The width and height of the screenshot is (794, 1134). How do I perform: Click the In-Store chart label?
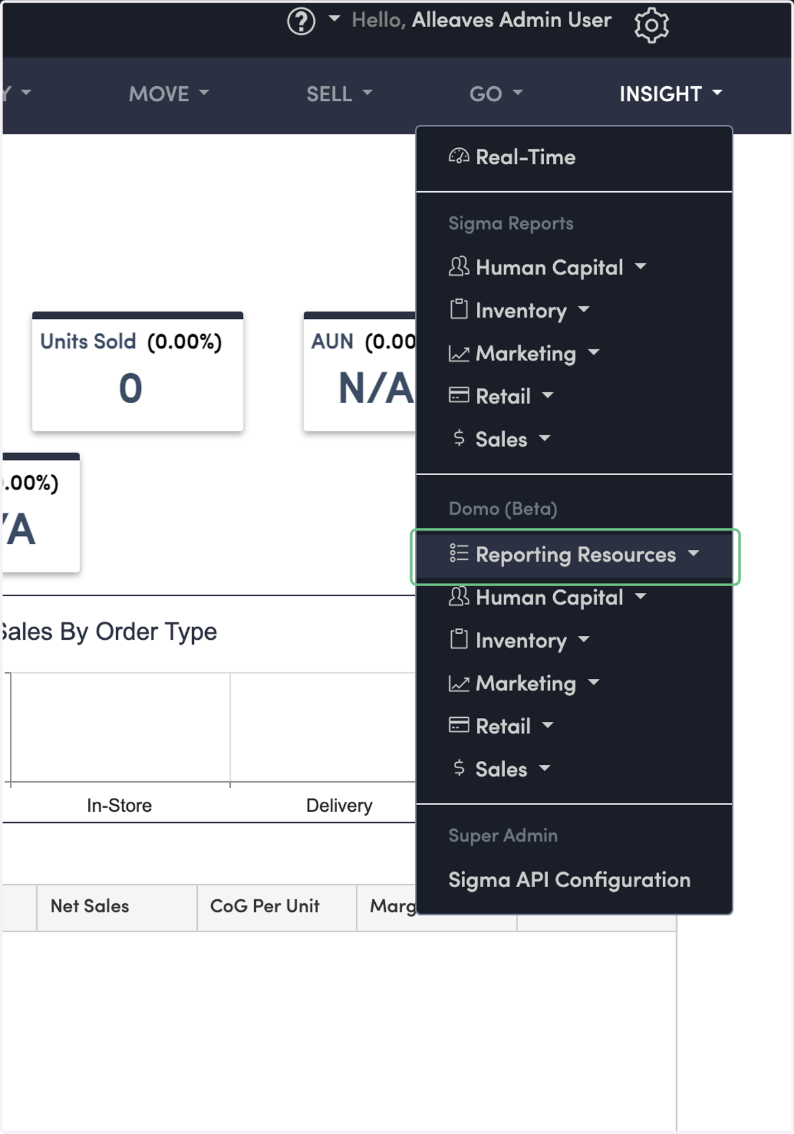click(119, 805)
